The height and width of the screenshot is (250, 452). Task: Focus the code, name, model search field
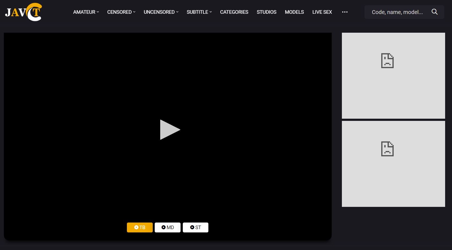tap(397, 12)
